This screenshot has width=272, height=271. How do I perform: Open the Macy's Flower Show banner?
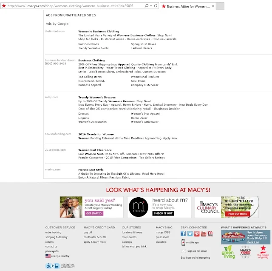point(246,237)
